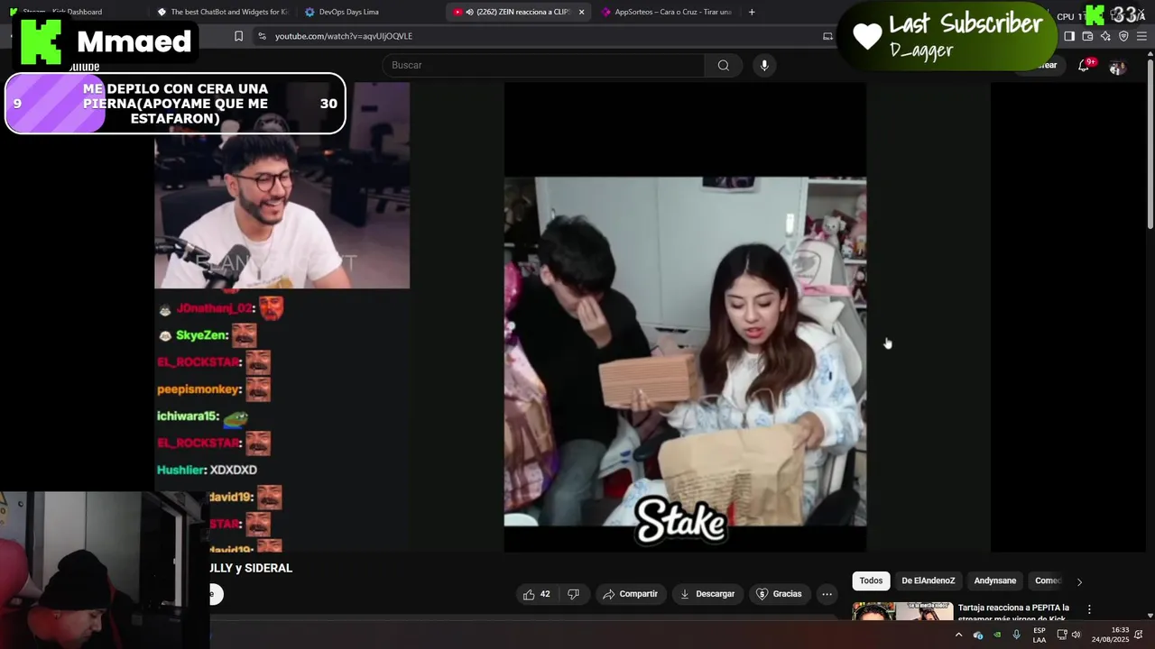The image size is (1155, 649).
Task: Open the clock showing 16:33
Action: pyautogui.click(x=1110, y=635)
